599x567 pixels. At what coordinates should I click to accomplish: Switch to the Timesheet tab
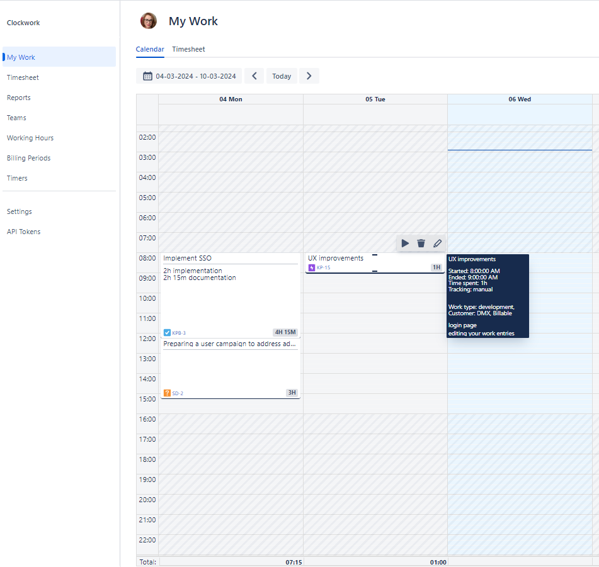coord(187,49)
